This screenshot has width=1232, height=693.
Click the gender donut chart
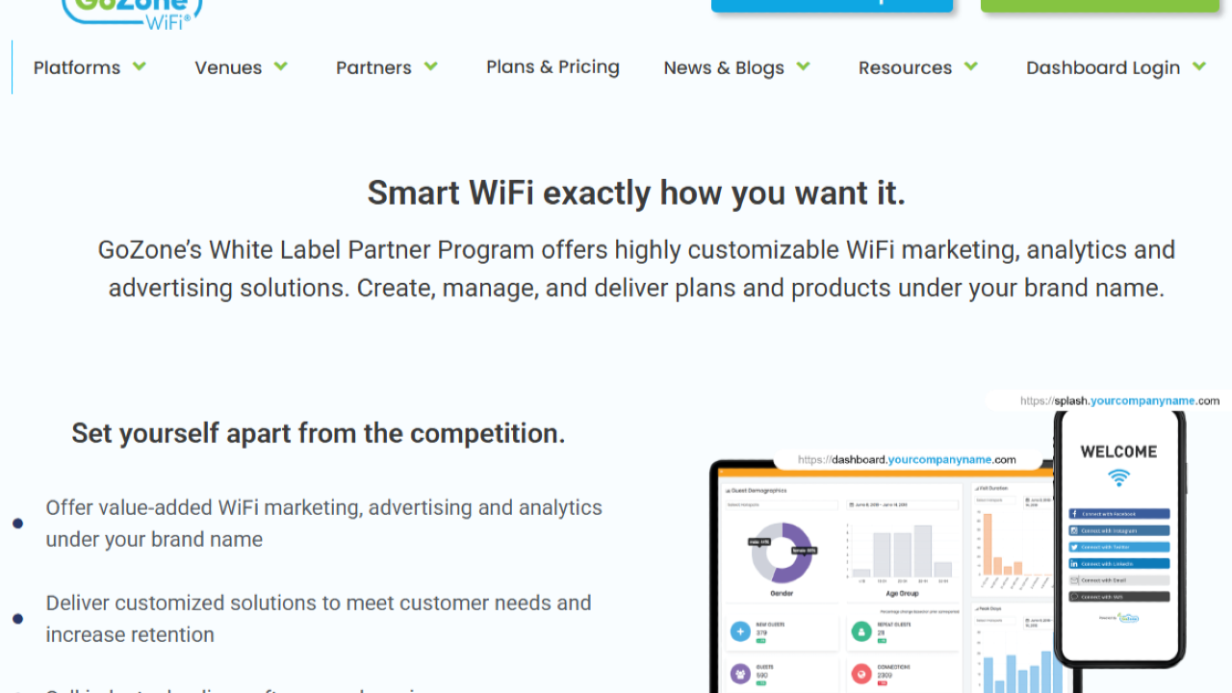[x=783, y=552]
